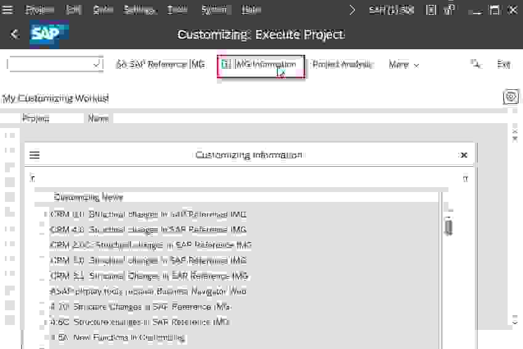Open SAP Reference IMG
Screen dimensions: 523x349
point(160,64)
